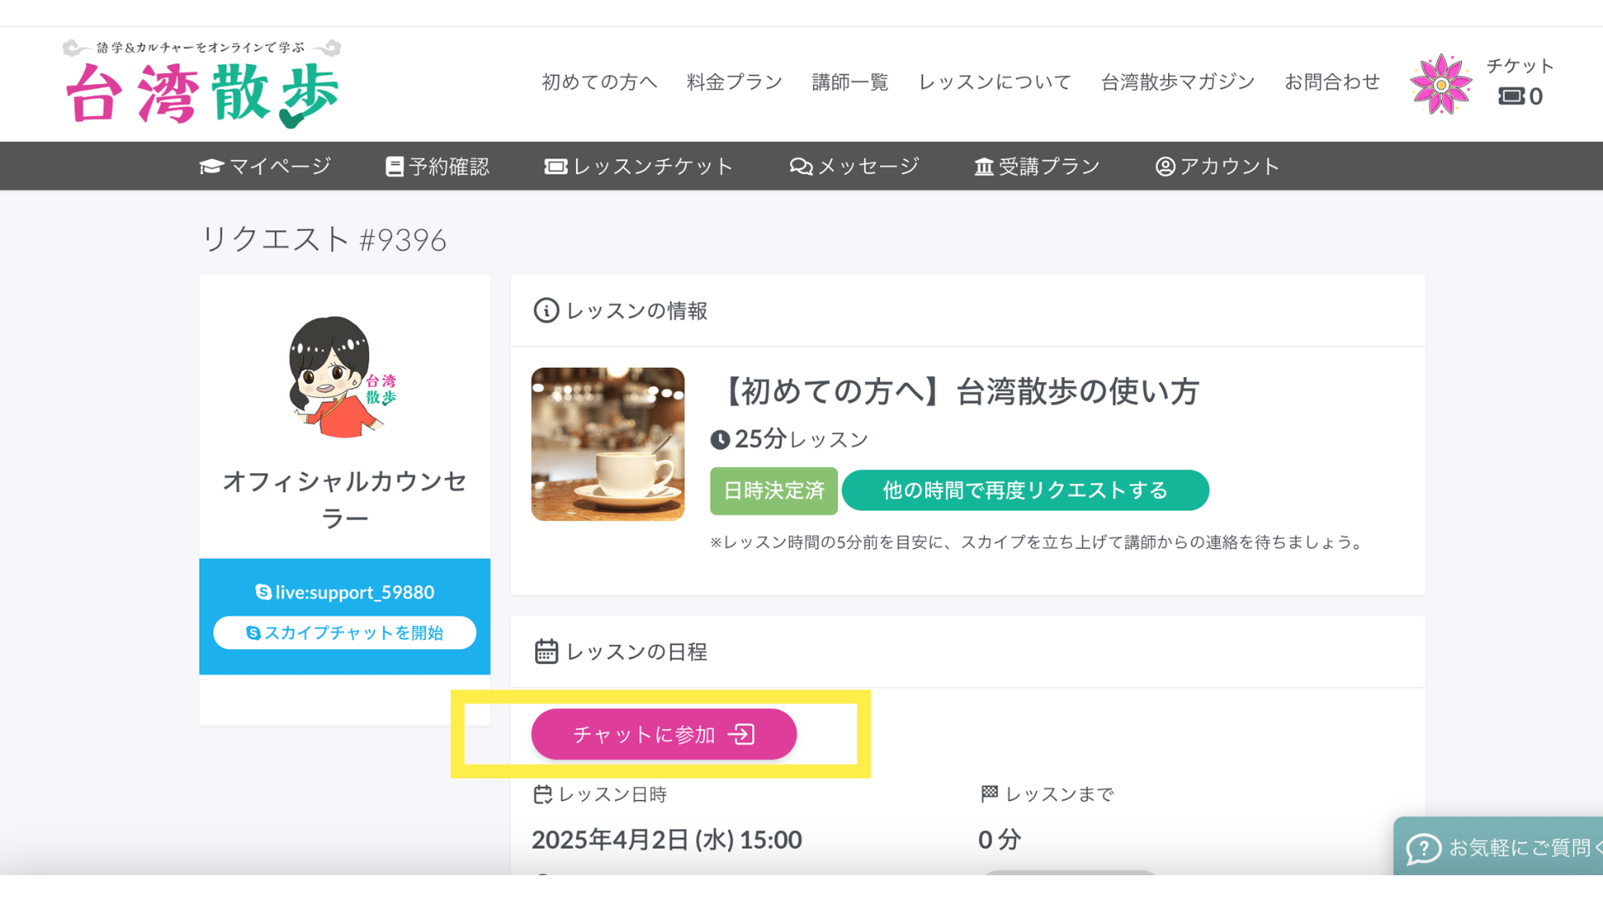Click the clock icon next to 25分レッスン
The width and height of the screenshot is (1603, 901).
(x=720, y=440)
